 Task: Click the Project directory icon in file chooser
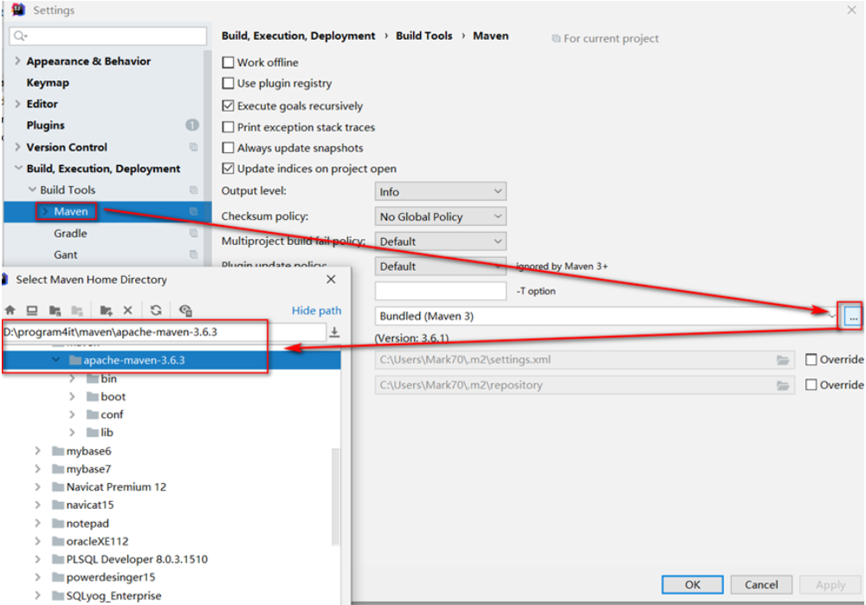(x=55, y=310)
